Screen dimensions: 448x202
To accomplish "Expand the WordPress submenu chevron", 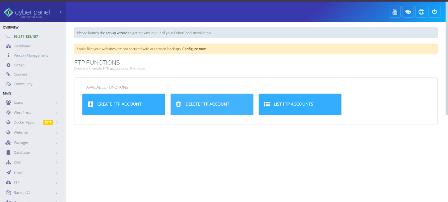I will tap(57, 113).
